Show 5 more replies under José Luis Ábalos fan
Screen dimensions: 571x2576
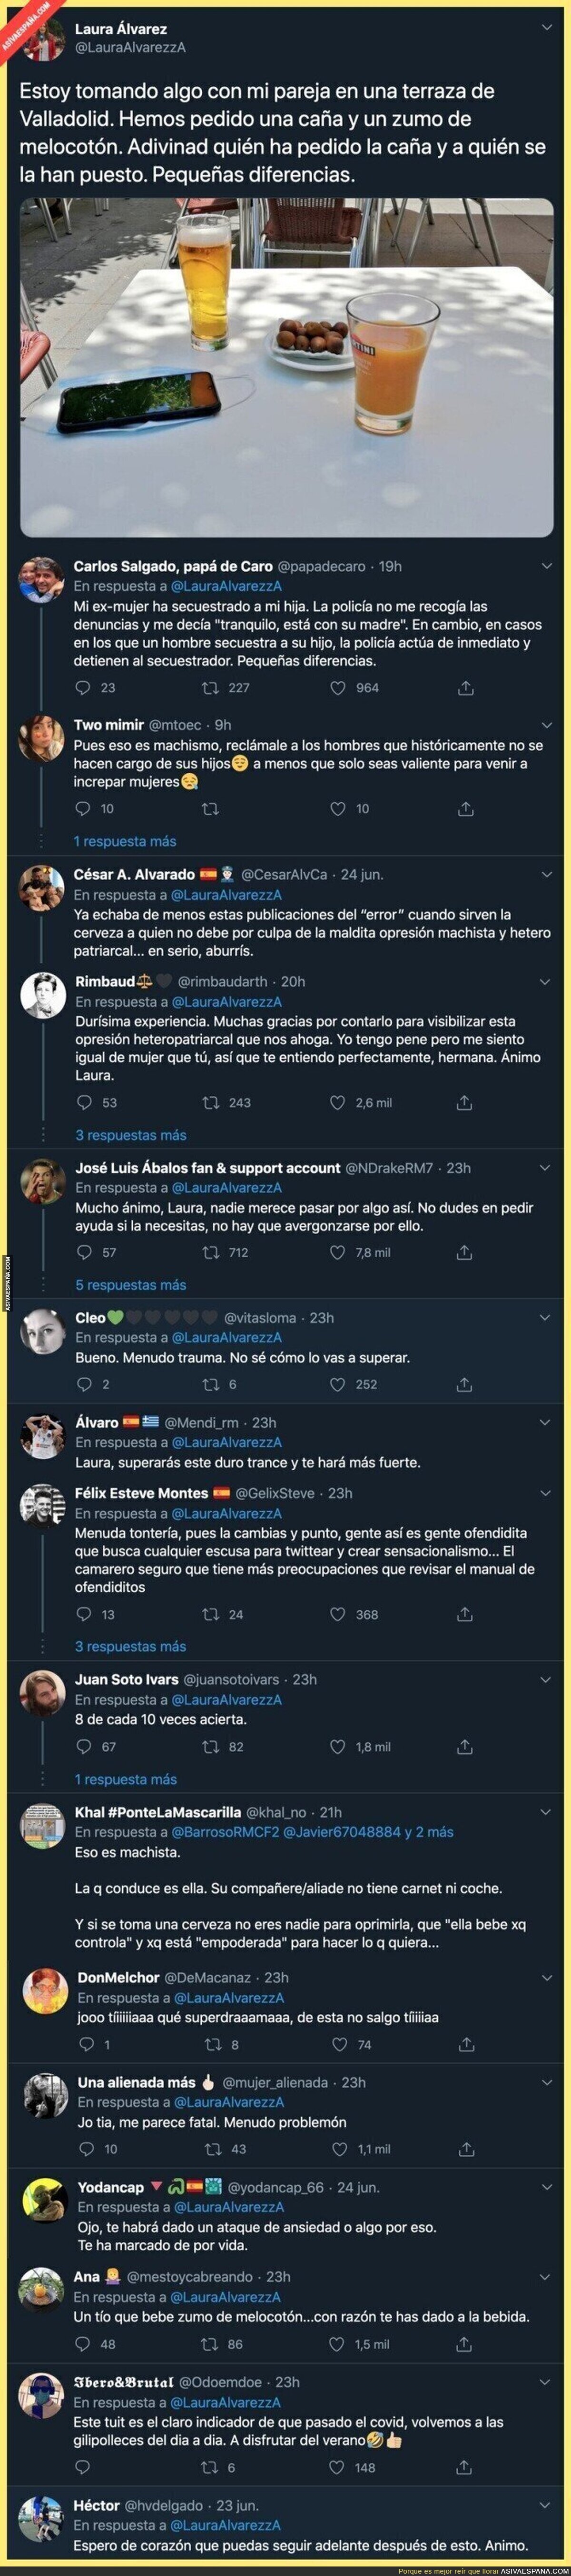point(131,1285)
